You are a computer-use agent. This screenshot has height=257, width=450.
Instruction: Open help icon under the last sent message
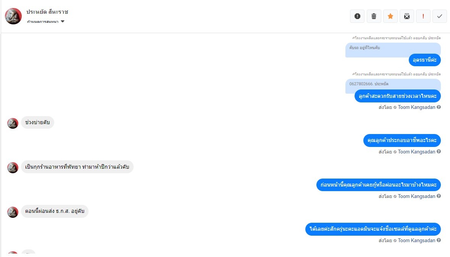[439, 240]
